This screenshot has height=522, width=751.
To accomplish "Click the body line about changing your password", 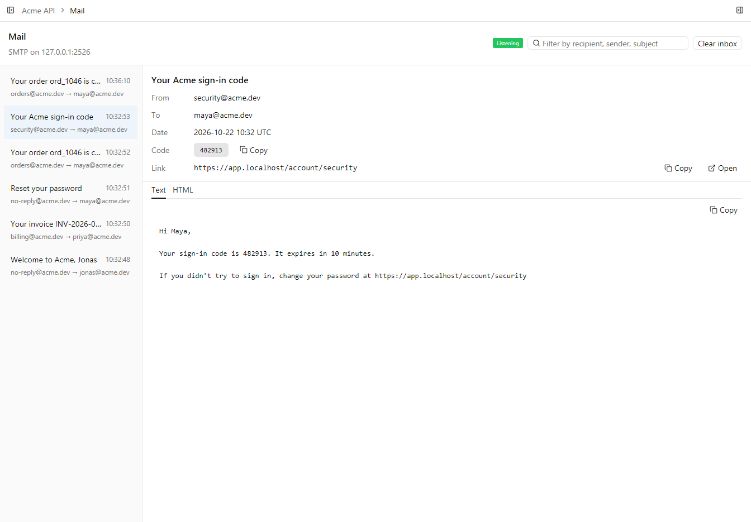I will click(x=343, y=276).
